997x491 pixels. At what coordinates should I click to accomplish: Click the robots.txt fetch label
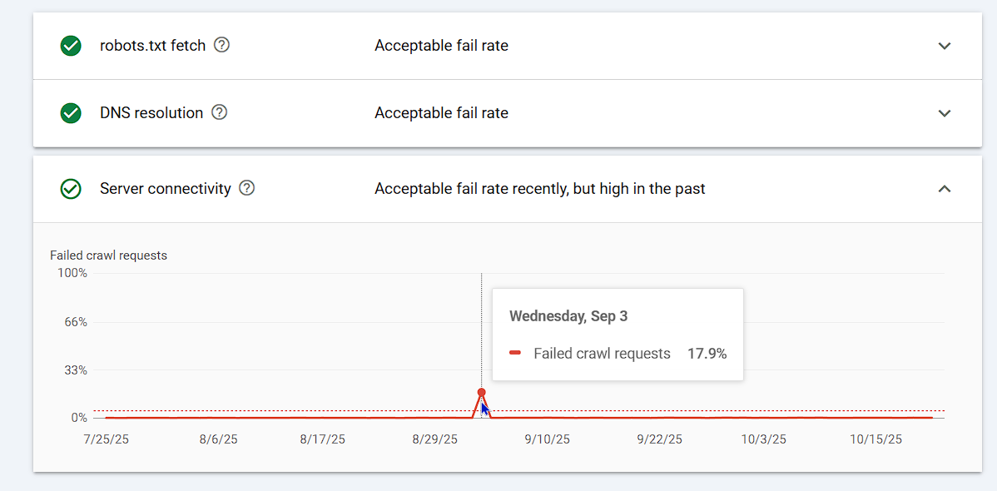pyautogui.click(x=152, y=46)
